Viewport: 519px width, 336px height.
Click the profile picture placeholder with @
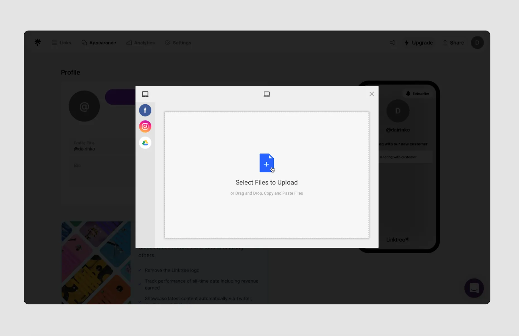click(x=84, y=106)
